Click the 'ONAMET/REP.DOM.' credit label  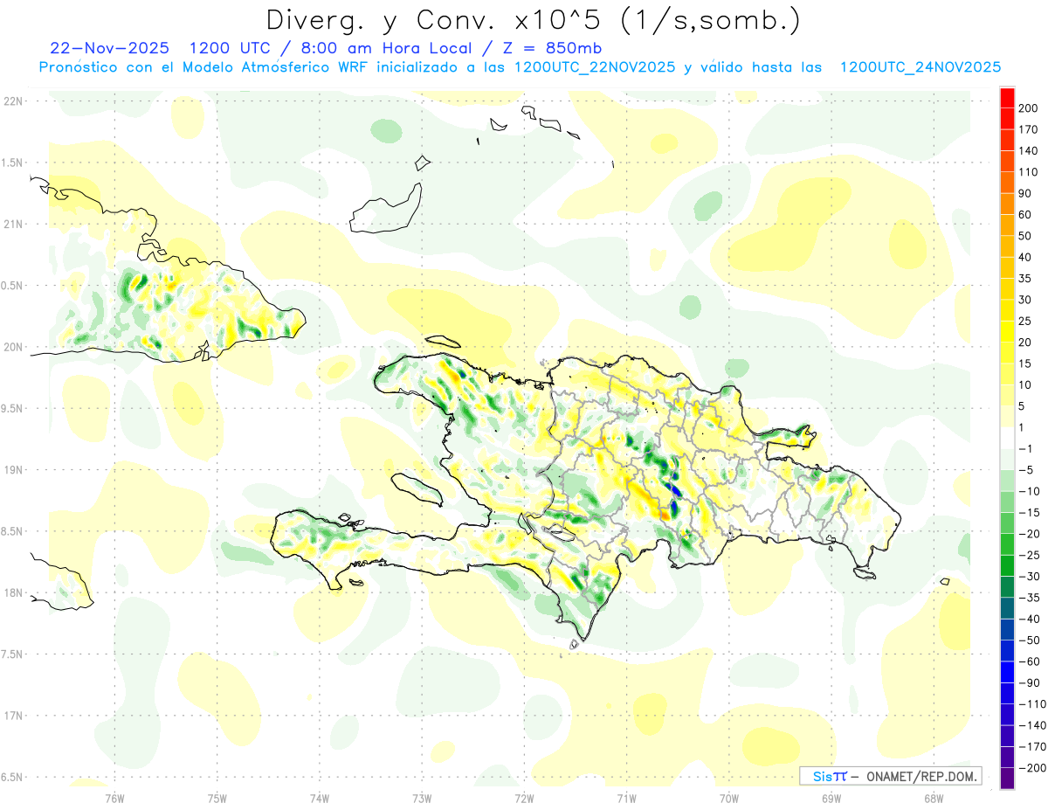tap(920, 776)
